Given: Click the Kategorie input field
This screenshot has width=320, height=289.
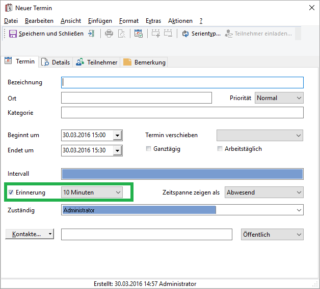Looking at the screenshot, I should click(182, 113).
